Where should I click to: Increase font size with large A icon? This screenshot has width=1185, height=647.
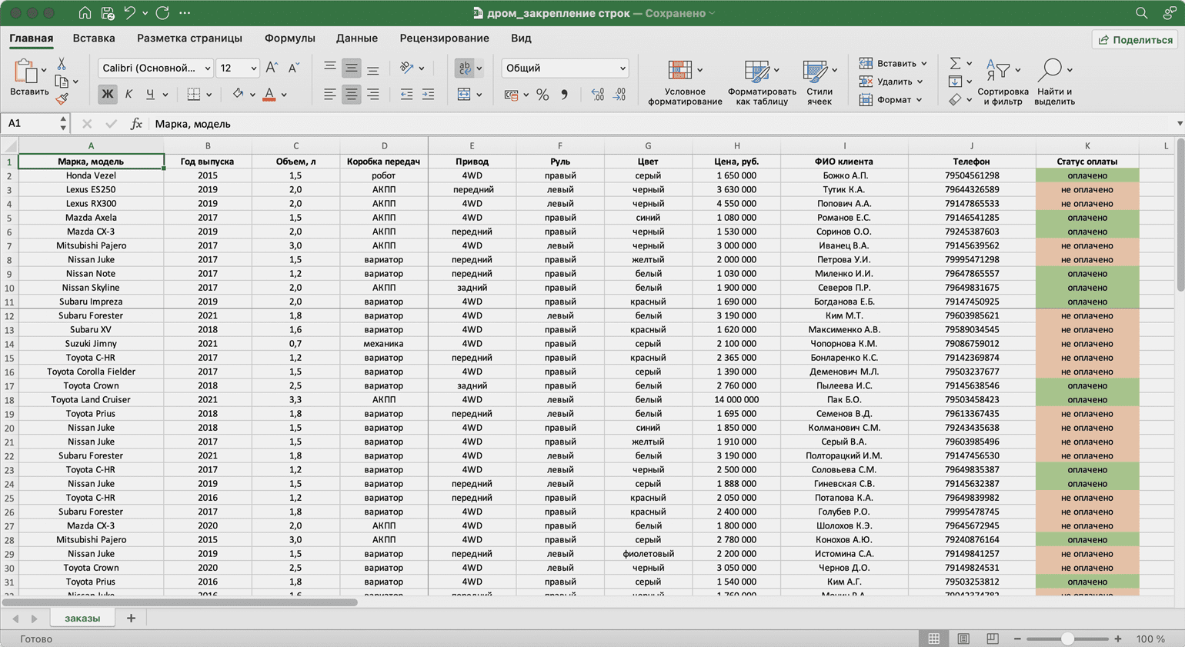pyautogui.click(x=272, y=68)
